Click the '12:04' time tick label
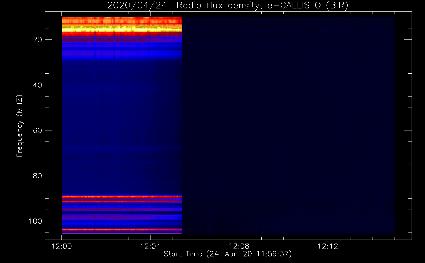This screenshot has width=425, height=263. 150,246
